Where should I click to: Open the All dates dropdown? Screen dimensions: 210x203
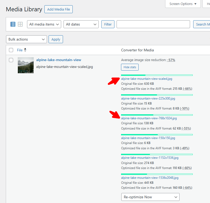[x=81, y=24]
